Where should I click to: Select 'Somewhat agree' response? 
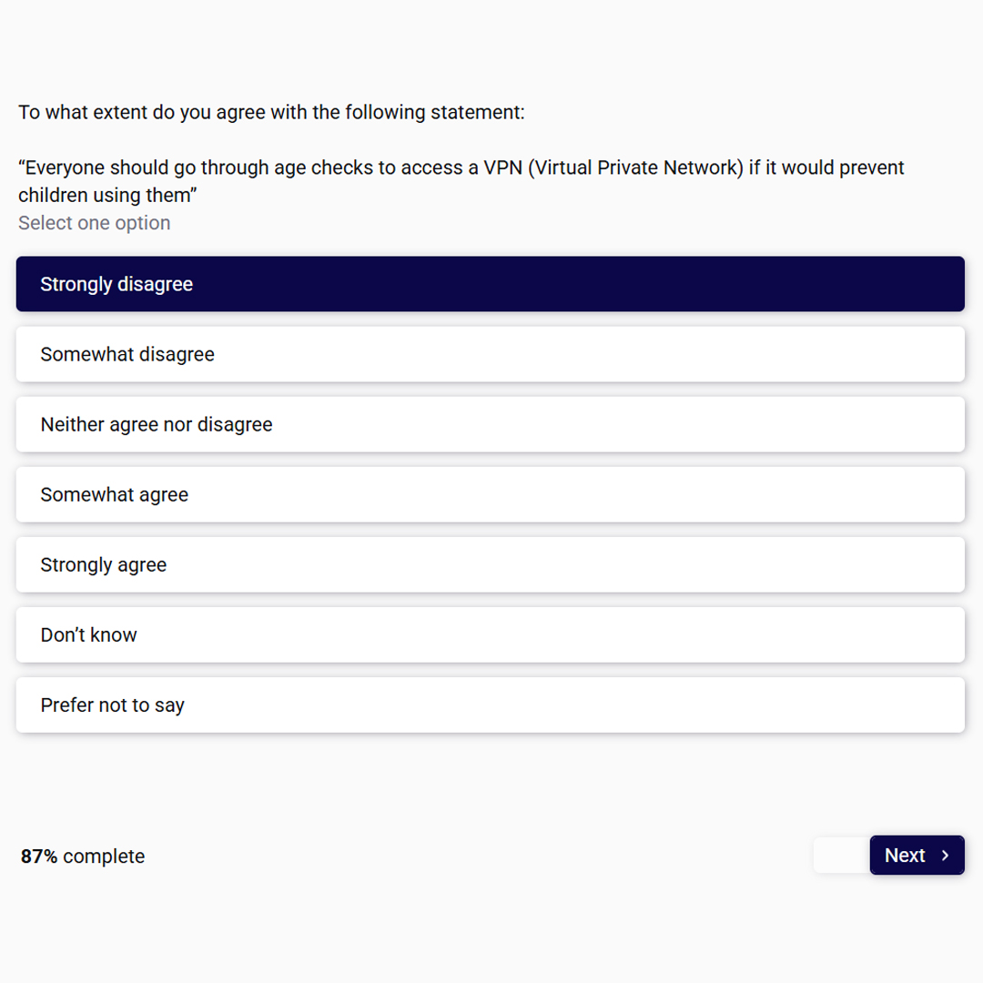491,494
